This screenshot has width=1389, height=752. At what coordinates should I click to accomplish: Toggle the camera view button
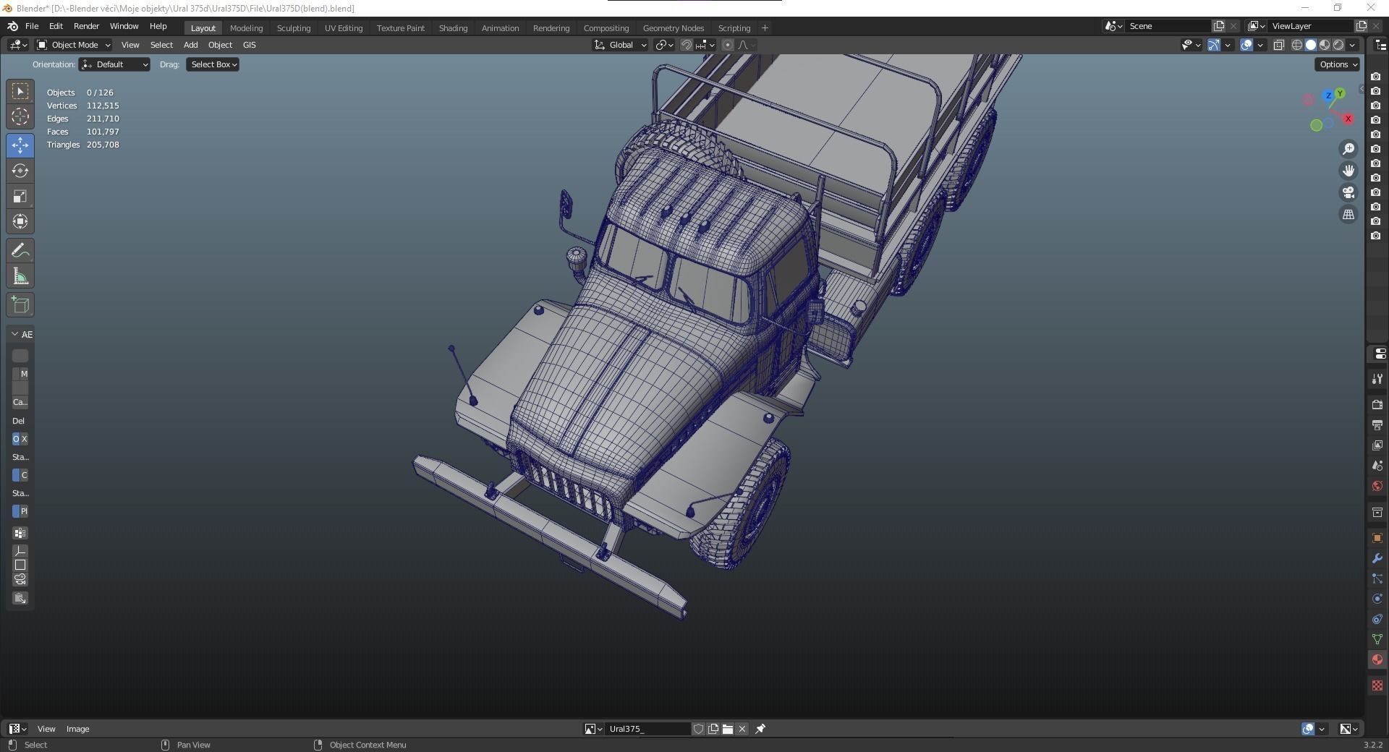pos(1348,192)
